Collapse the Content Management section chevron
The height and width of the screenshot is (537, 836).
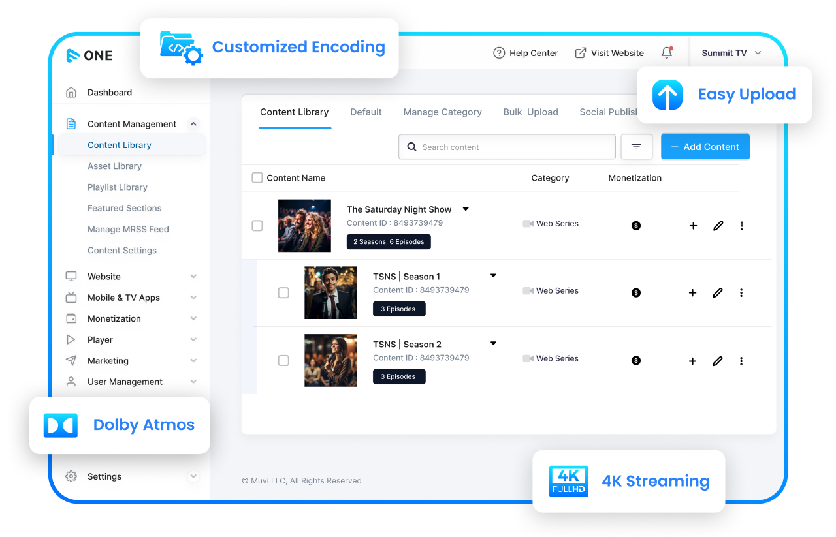[x=193, y=124]
